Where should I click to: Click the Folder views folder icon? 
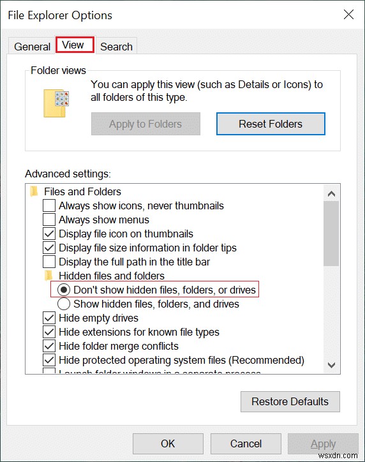coord(56,103)
